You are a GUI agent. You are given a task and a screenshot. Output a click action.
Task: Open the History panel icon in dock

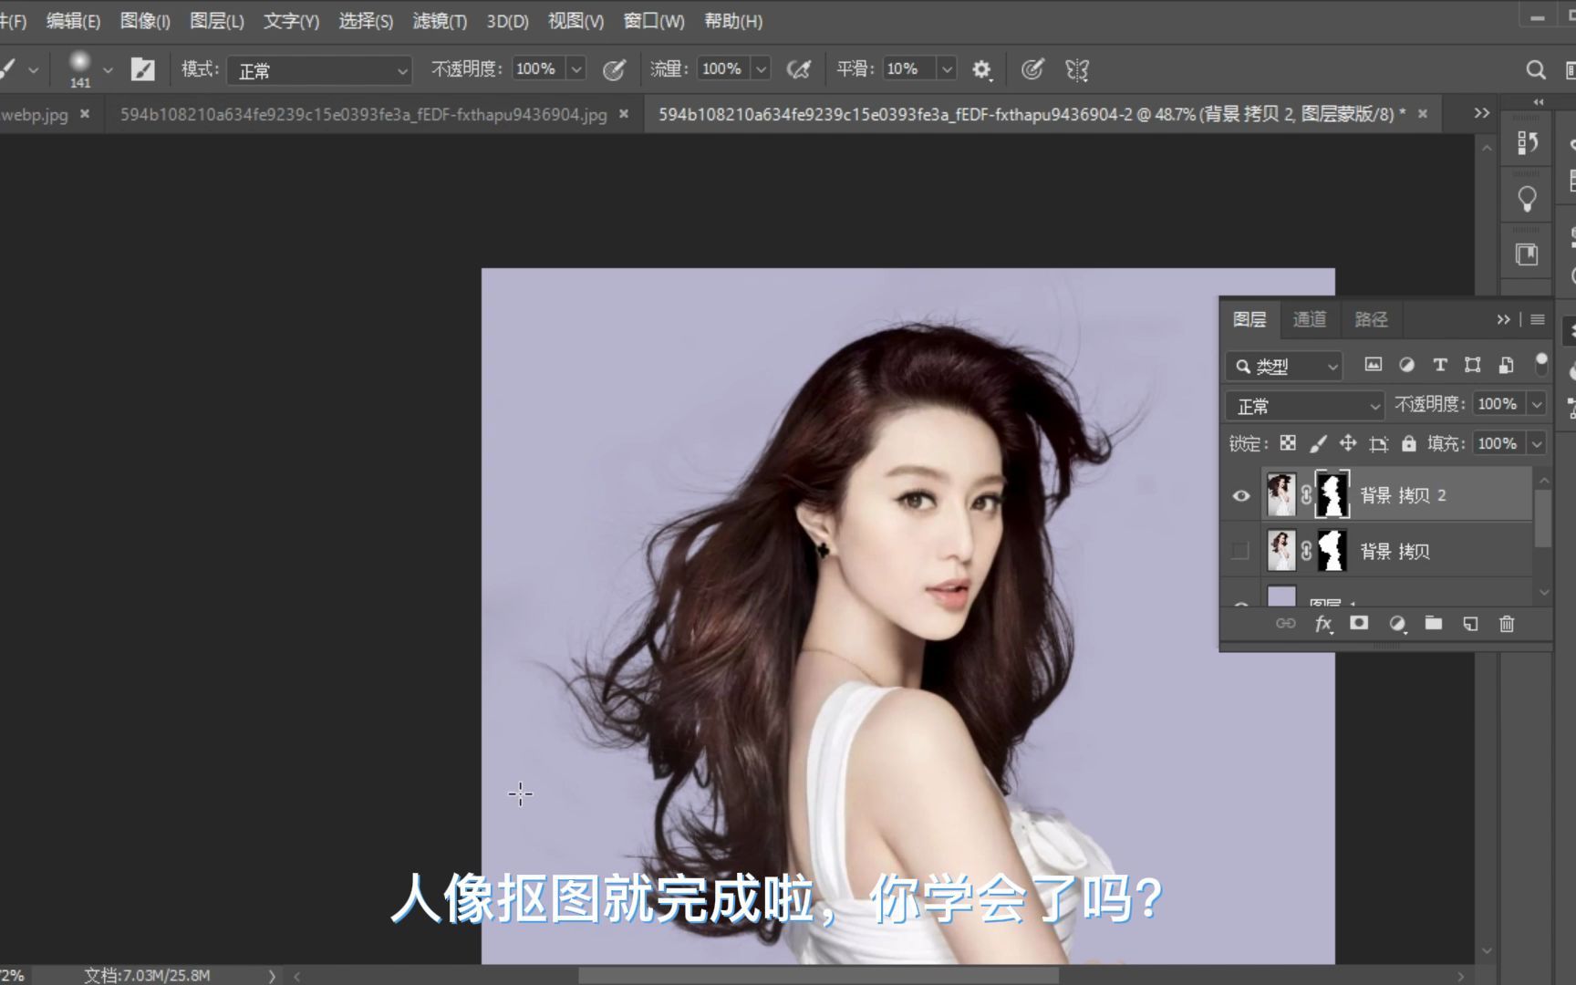tap(1527, 142)
